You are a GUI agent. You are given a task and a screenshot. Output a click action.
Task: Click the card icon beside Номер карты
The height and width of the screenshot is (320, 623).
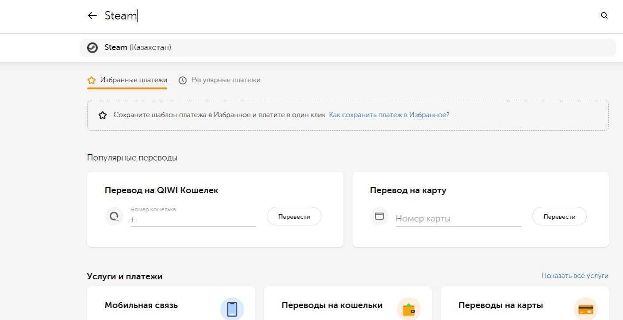tap(379, 217)
